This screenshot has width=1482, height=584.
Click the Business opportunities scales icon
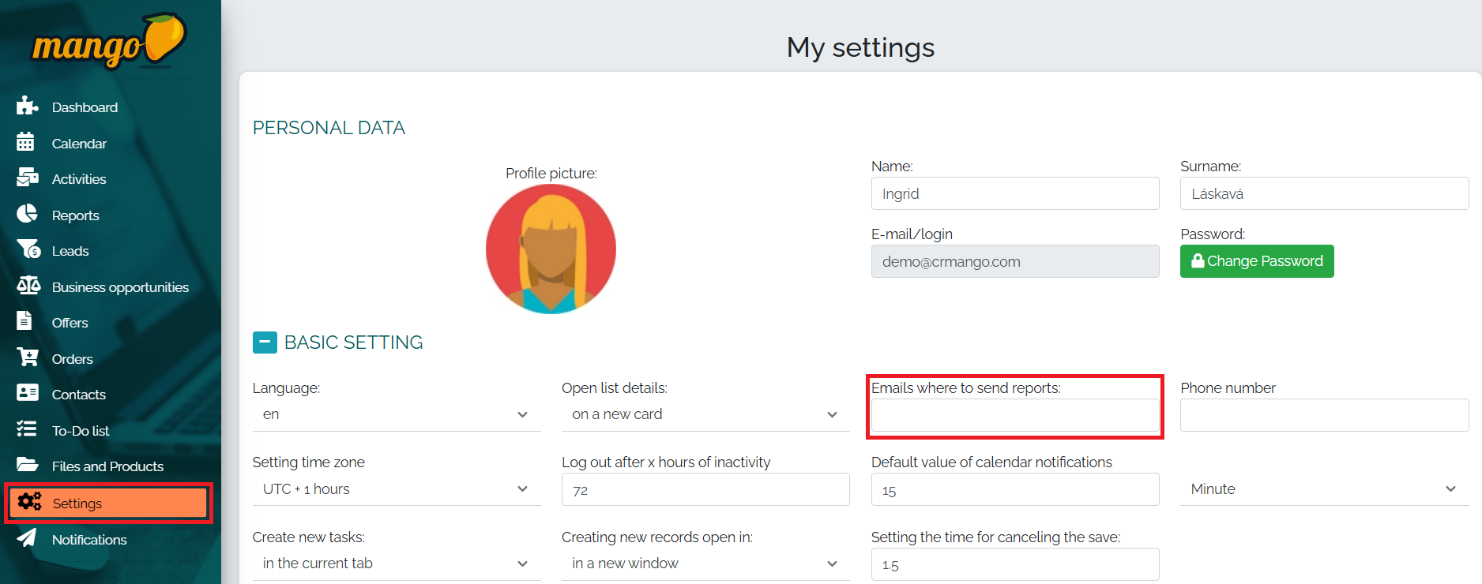tap(28, 286)
